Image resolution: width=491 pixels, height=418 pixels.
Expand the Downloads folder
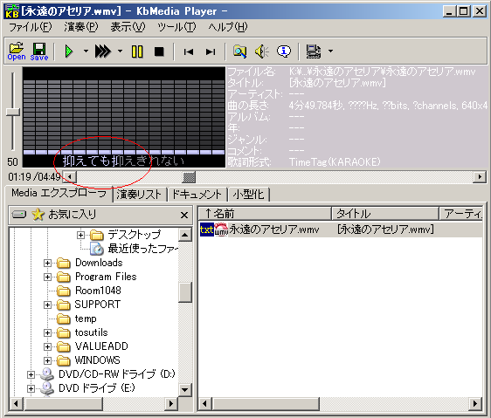tap(47, 264)
